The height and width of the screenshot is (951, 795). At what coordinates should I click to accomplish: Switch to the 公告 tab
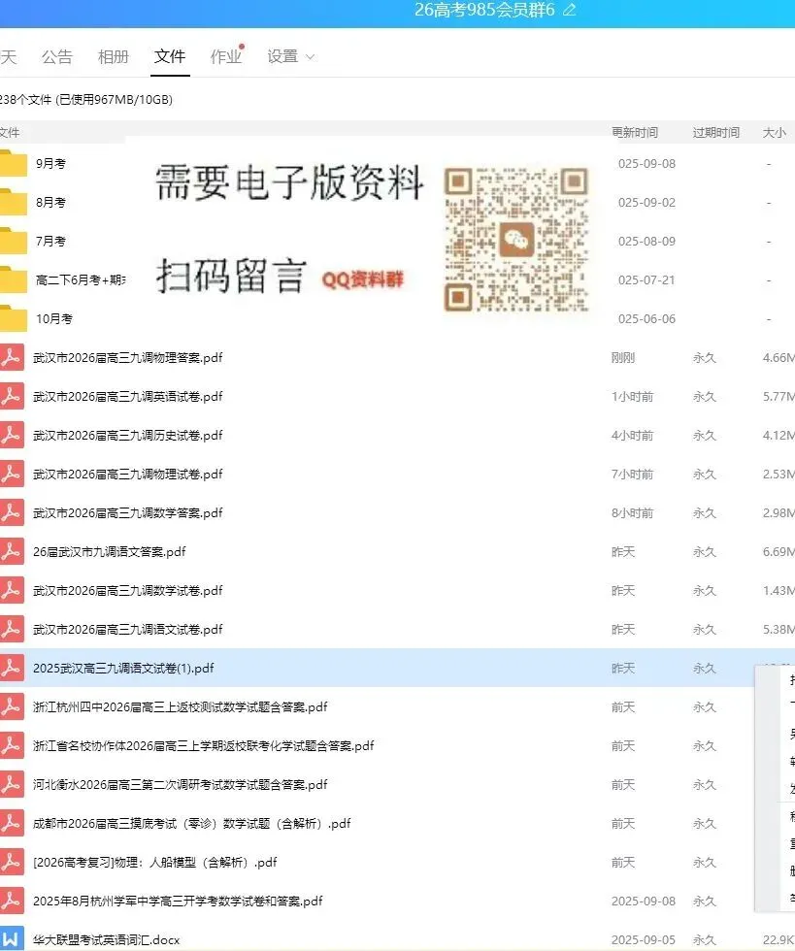[57, 56]
